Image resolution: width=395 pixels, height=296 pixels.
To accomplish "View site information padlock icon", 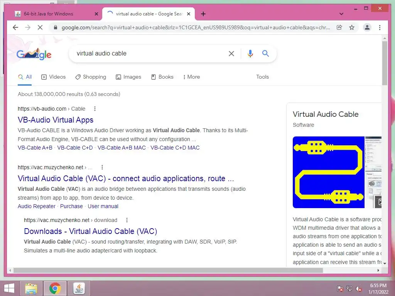I will click(x=56, y=27).
